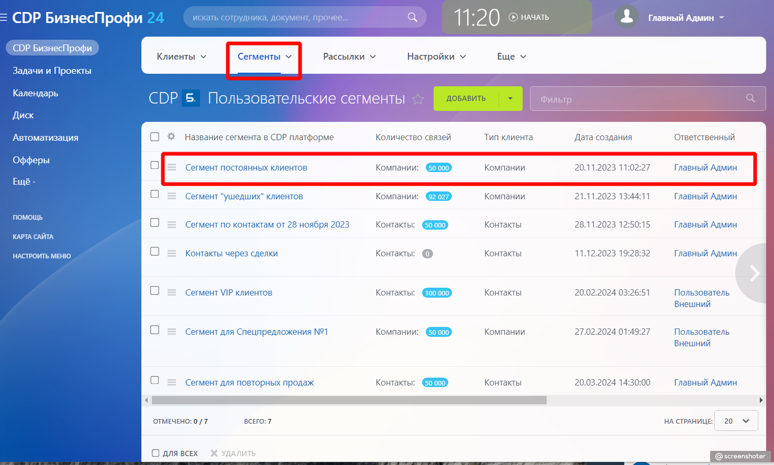Click the right arrow of horizontal scrollbar
The image size is (774, 465).
coord(761,400)
